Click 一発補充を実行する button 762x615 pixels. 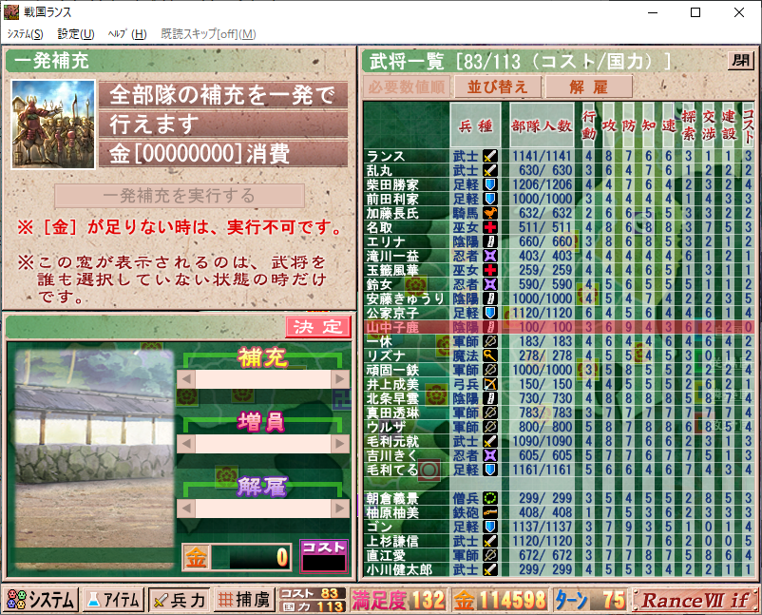pyautogui.click(x=180, y=196)
